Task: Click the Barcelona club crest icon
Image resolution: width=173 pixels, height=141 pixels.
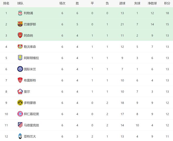Action: pyautogui.click(x=20, y=24)
